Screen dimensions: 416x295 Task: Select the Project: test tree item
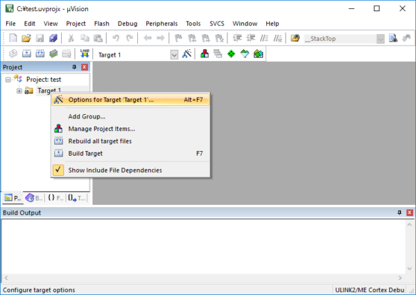click(x=44, y=80)
